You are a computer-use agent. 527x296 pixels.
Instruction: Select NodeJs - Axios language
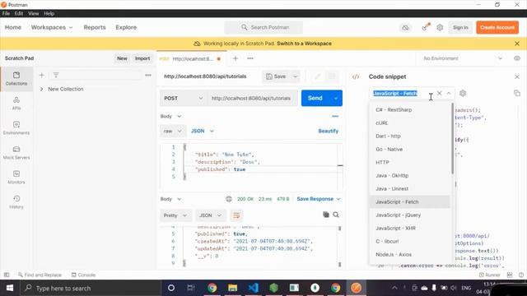pos(410,254)
